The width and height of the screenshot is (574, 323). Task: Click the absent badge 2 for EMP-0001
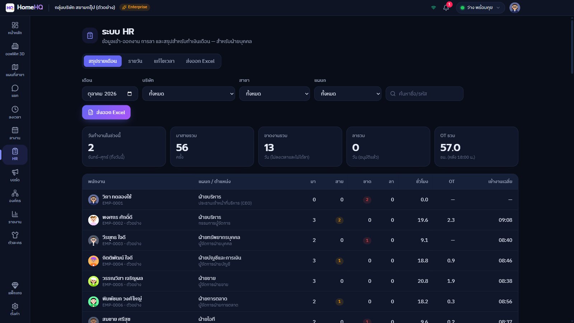pos(367,200)
